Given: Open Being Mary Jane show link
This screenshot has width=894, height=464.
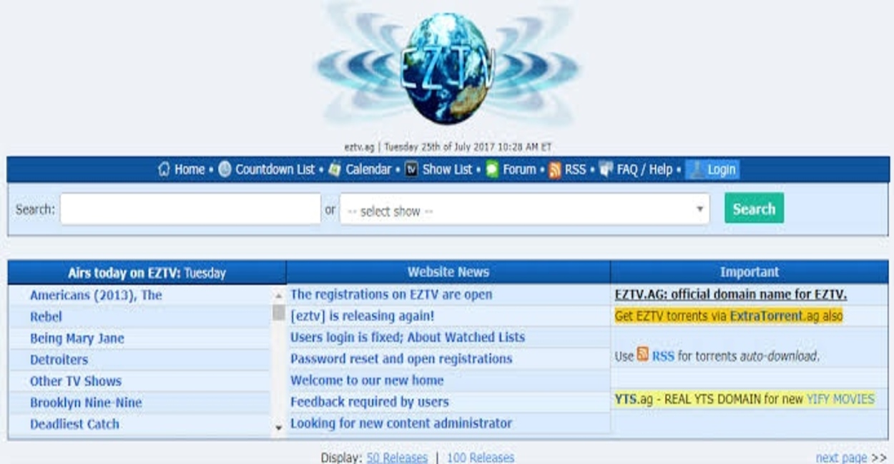Looking at the screenshot, I should [77, 338].
